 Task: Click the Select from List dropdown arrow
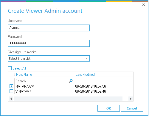[x=87, y=59]
